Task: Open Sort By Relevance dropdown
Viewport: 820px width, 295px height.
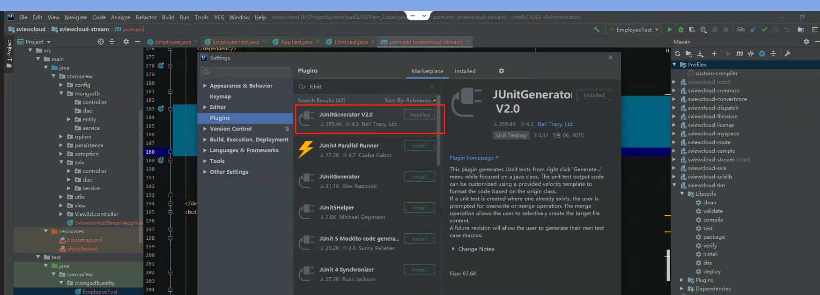Action: click(x=410, y=100)
